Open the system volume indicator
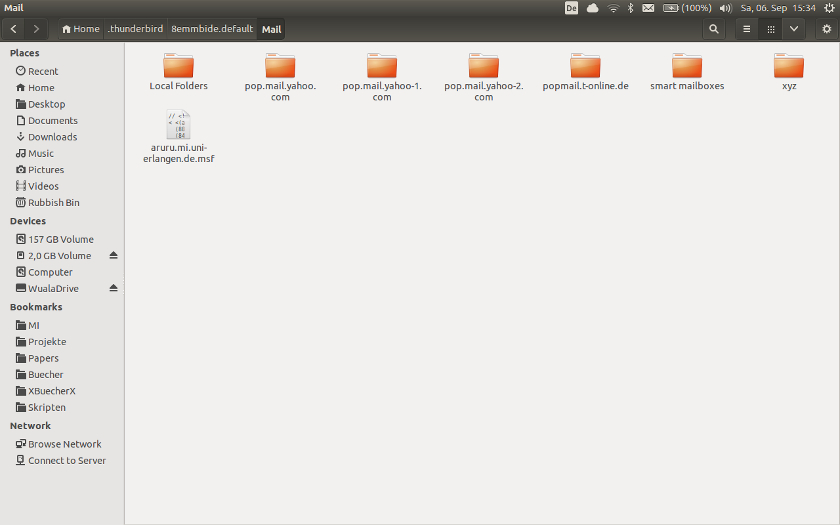 click(725, 8)
